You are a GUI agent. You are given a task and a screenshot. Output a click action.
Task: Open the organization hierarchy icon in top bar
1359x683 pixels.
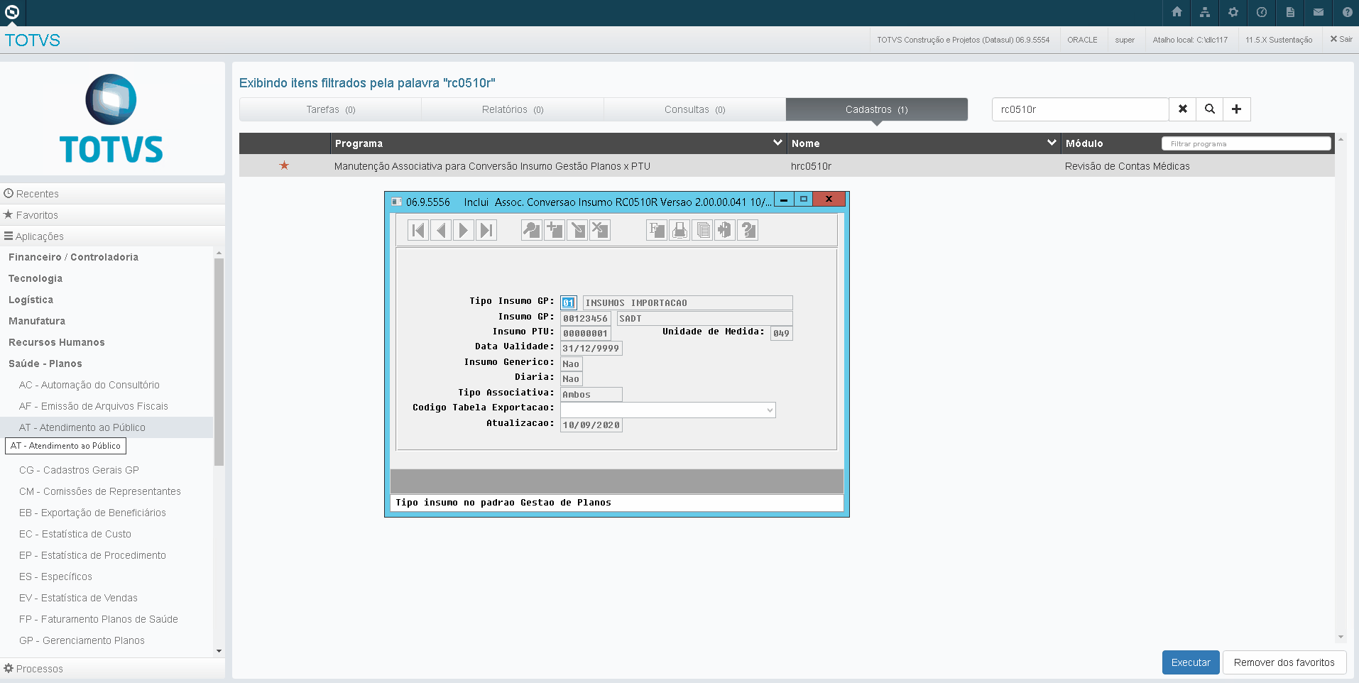1205,12
